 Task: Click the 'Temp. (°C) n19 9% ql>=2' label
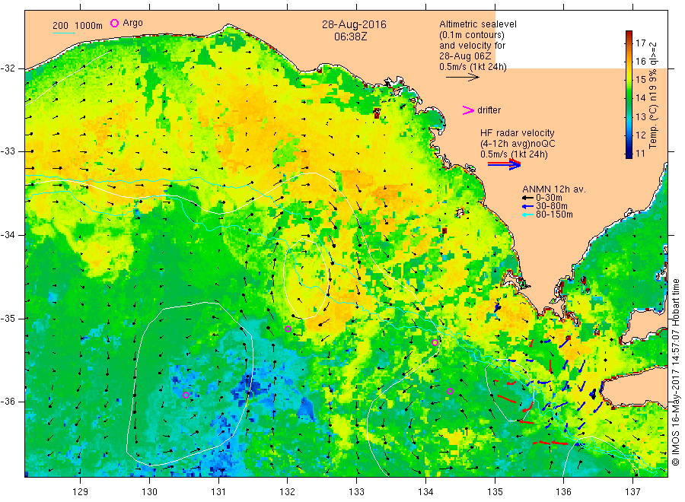point(653,95)
